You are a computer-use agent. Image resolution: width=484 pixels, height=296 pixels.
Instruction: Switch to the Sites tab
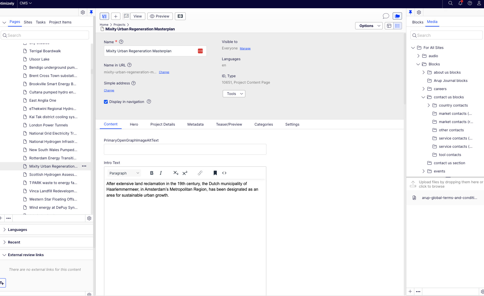point(28,22)
